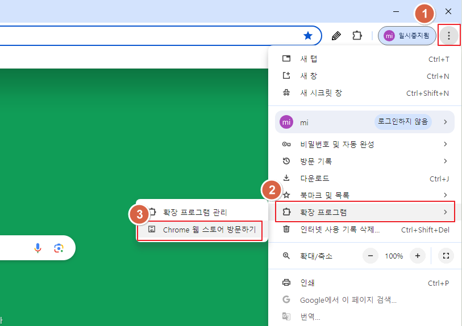This screenshot has height=326, width=462.
Task: Select 인터넷 사용 기록 삭제 menu item
Action: tap(365, 229)
